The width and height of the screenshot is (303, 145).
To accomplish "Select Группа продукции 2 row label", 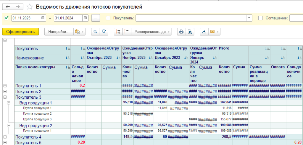I will tap(37, 114).
